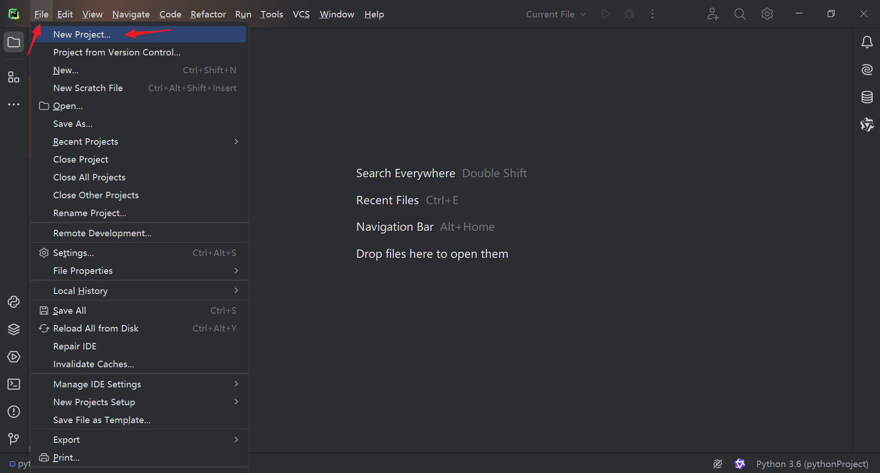Open the Git version control icon
Screen dimensions: 880x473
click(x=14, y=439)
